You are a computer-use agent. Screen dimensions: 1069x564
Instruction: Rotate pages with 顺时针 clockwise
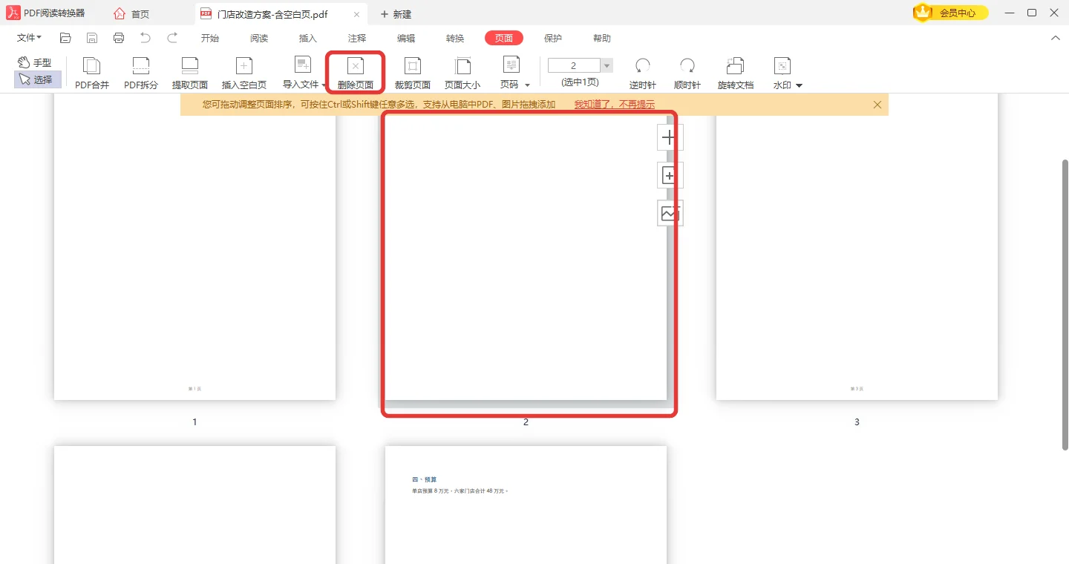click(x=687, y=73)
